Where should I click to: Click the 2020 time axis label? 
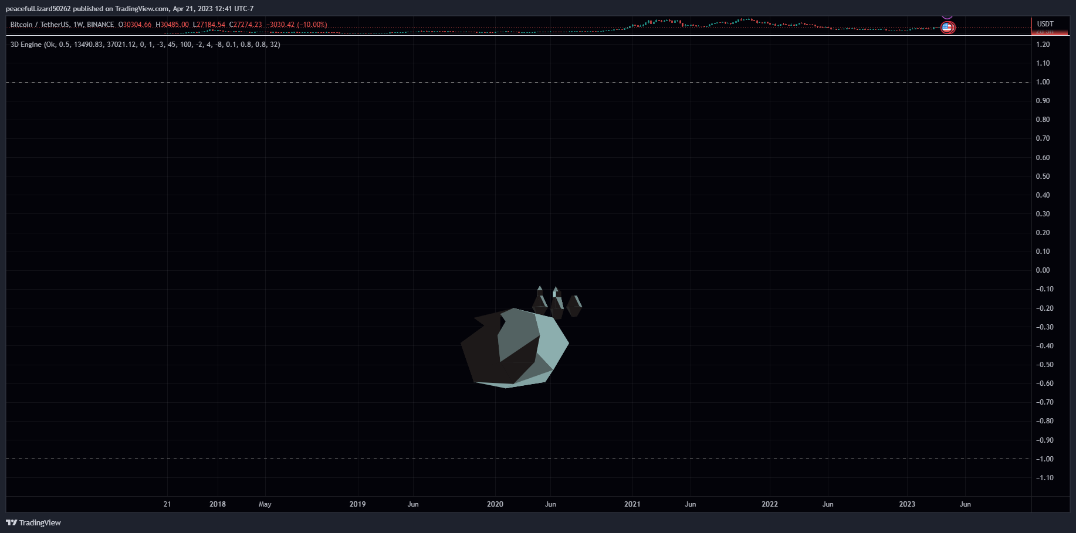pos(495,504)
